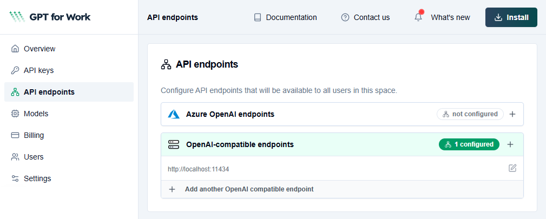Open the Models page

coord(69,114)
